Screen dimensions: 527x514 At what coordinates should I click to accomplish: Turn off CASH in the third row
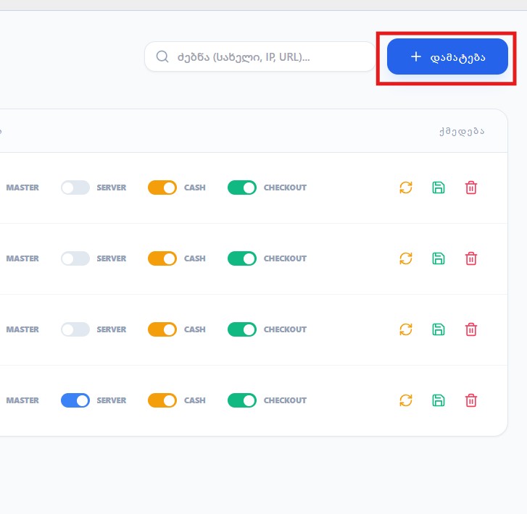pyautogui.click(x=162, y=329)
